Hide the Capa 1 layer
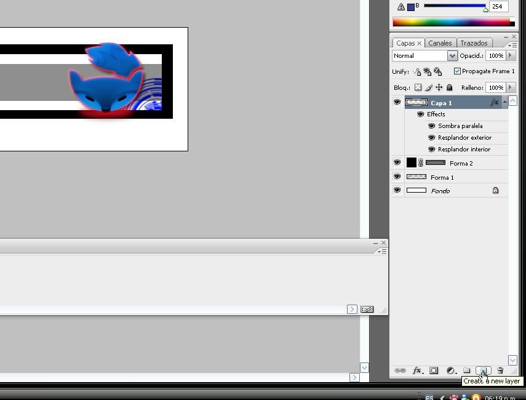 397,102
